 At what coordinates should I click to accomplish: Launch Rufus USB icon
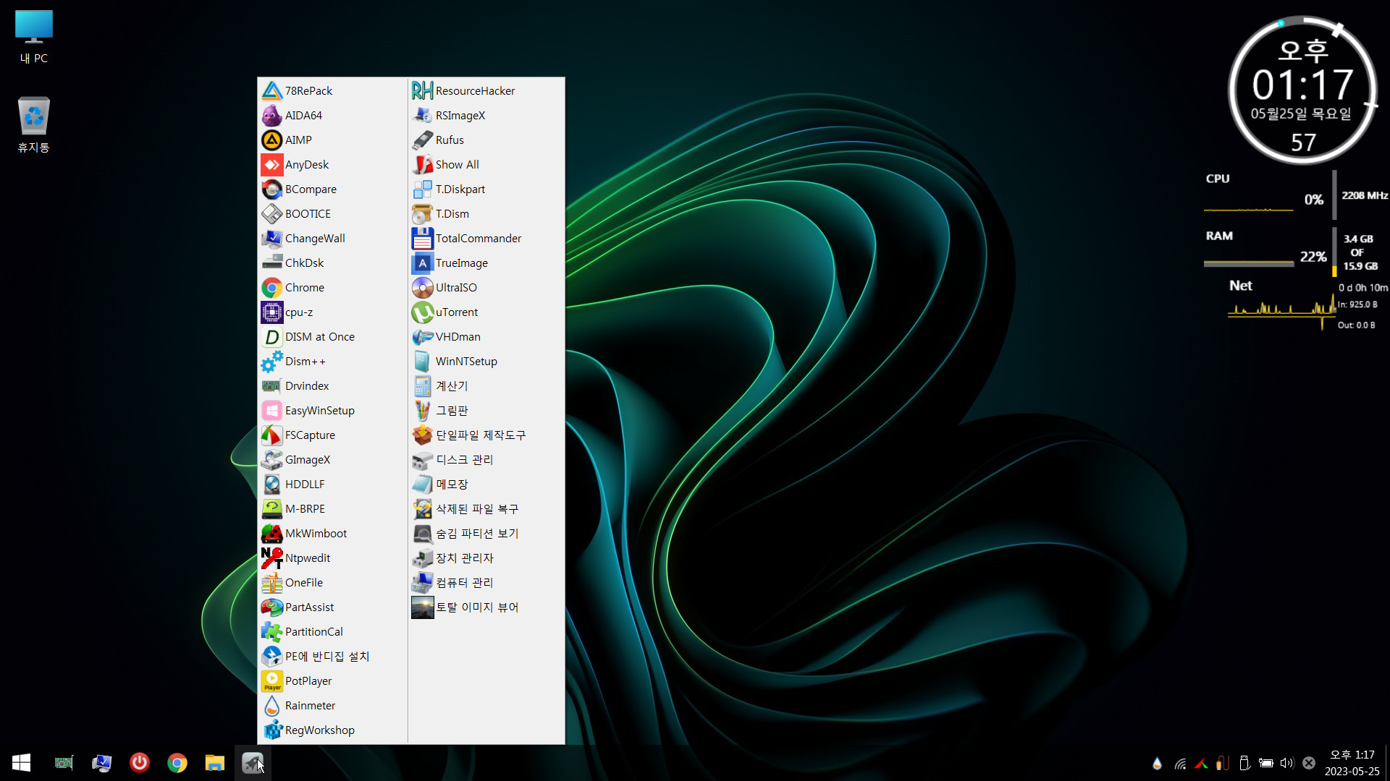tap(422, 140)
